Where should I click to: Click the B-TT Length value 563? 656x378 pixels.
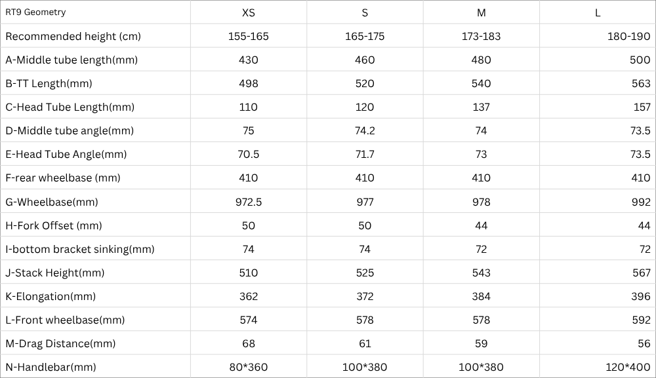[641, 83]
